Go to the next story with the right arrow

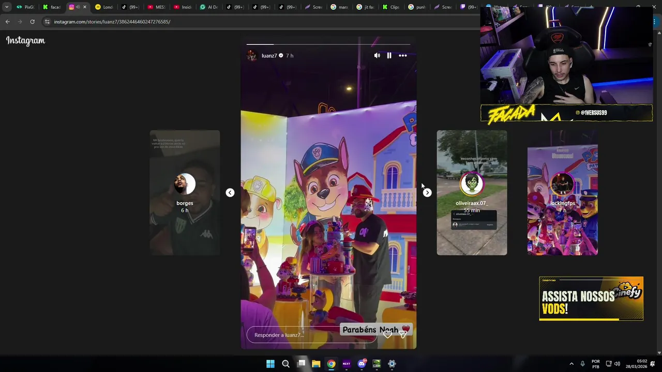click(x=427, y=193)
